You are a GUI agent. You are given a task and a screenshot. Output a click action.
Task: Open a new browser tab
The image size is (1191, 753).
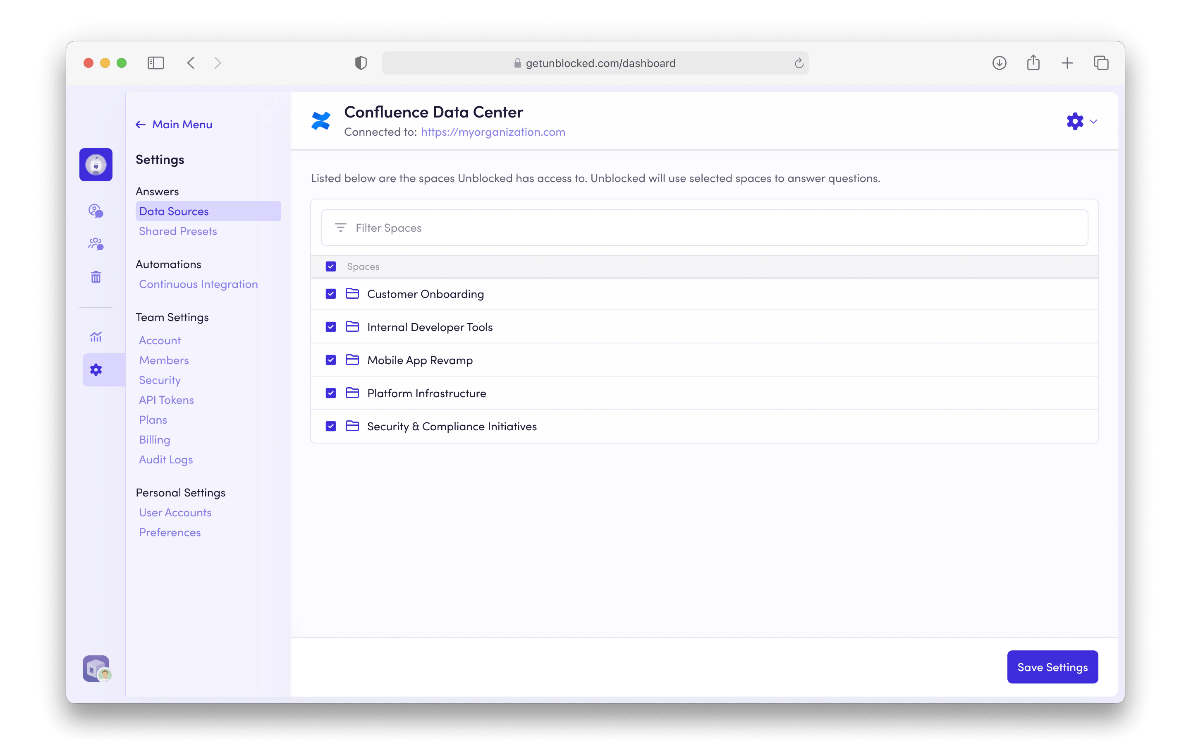tap(1067, 63)
